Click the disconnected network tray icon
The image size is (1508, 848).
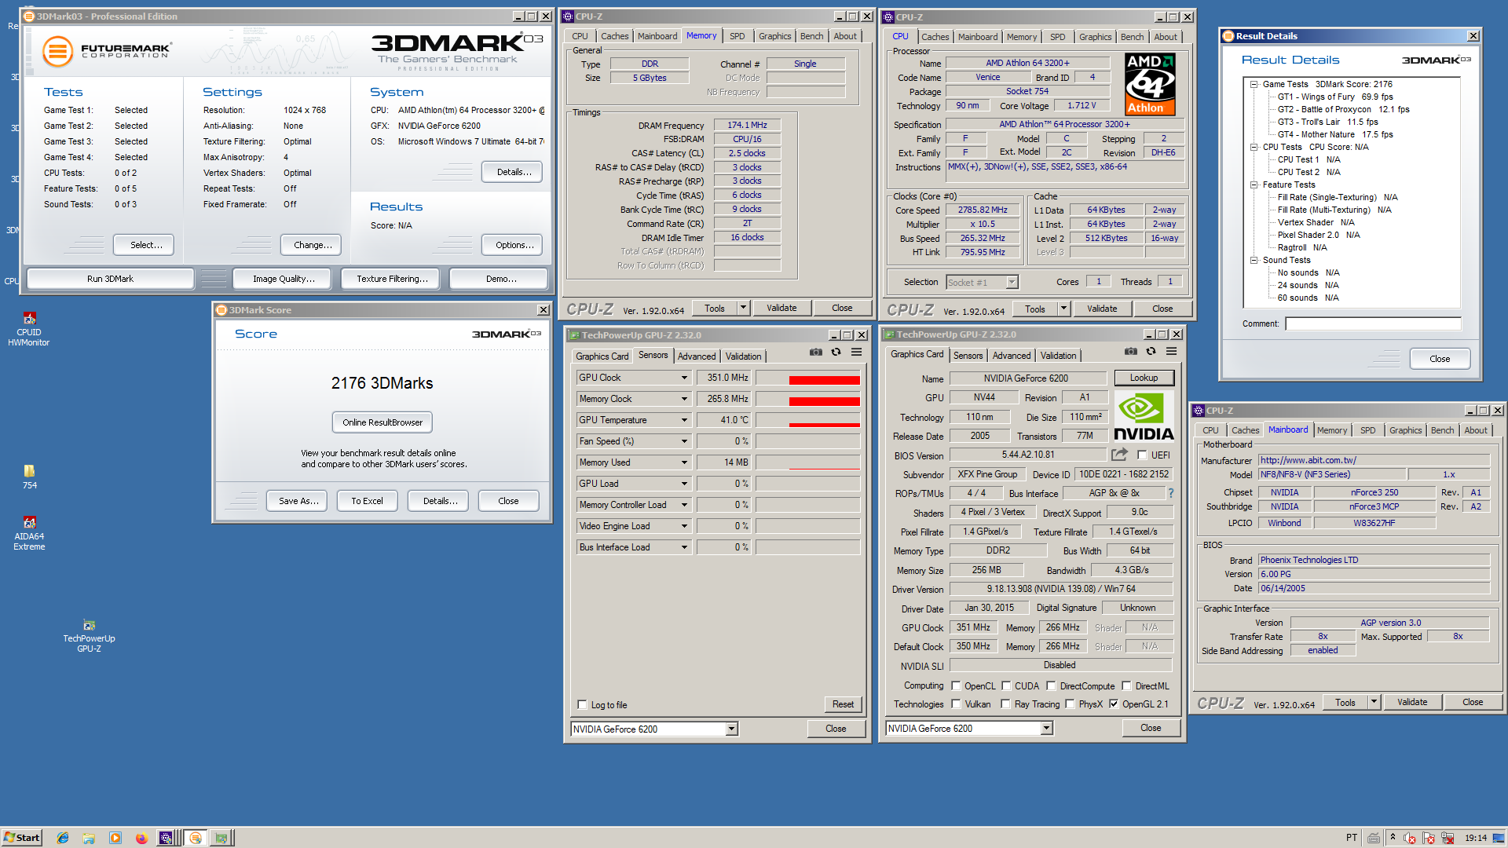[x=1448, y=838]
